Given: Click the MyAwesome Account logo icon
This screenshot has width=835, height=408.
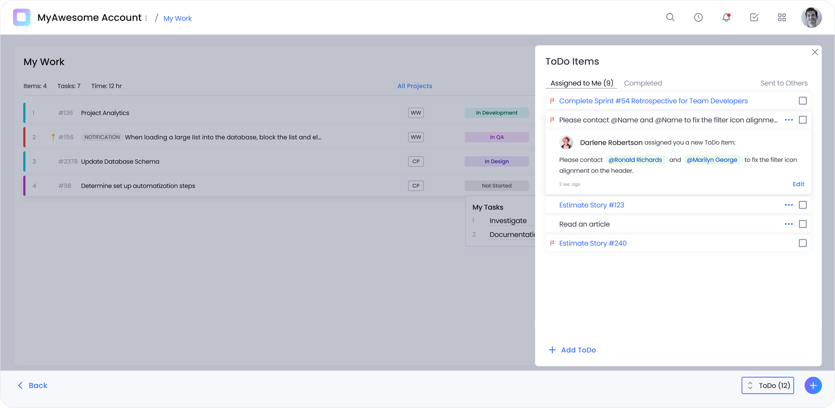Looking at the screenshot, I should click(x=22, y=17).
